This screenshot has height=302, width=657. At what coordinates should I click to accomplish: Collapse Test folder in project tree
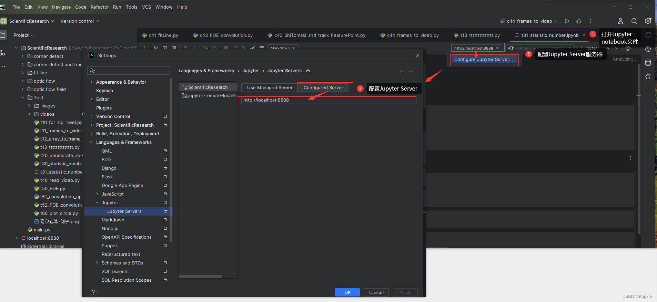click(x=23, y=97)
